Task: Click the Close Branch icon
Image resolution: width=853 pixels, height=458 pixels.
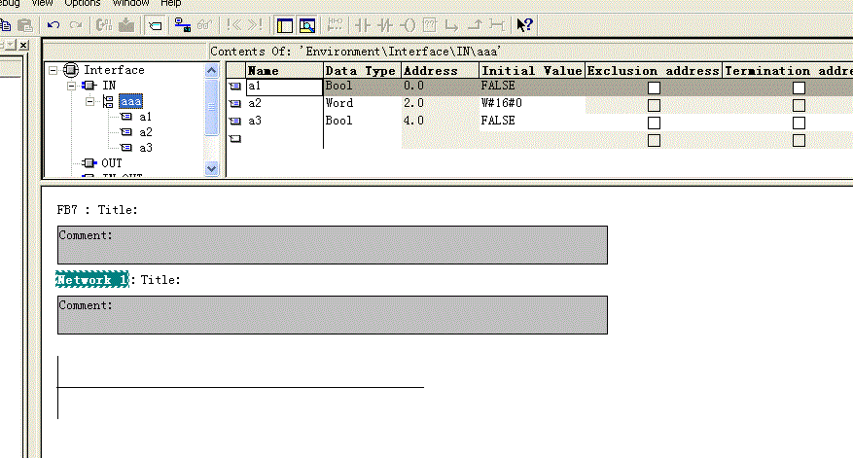Action: click(x=475, y=25)
